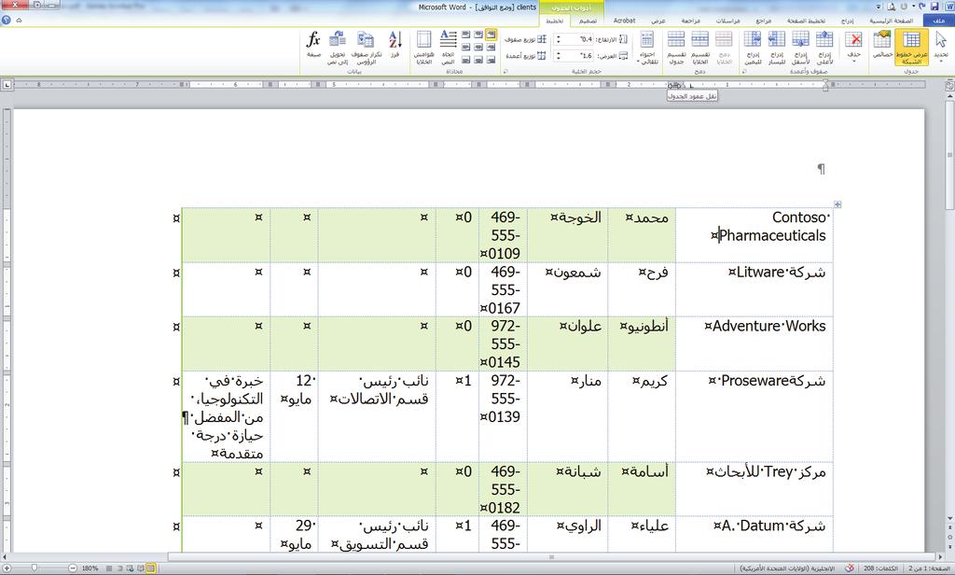Click the Contoso Pharmaceuticals cell

[x=754, y=235]
